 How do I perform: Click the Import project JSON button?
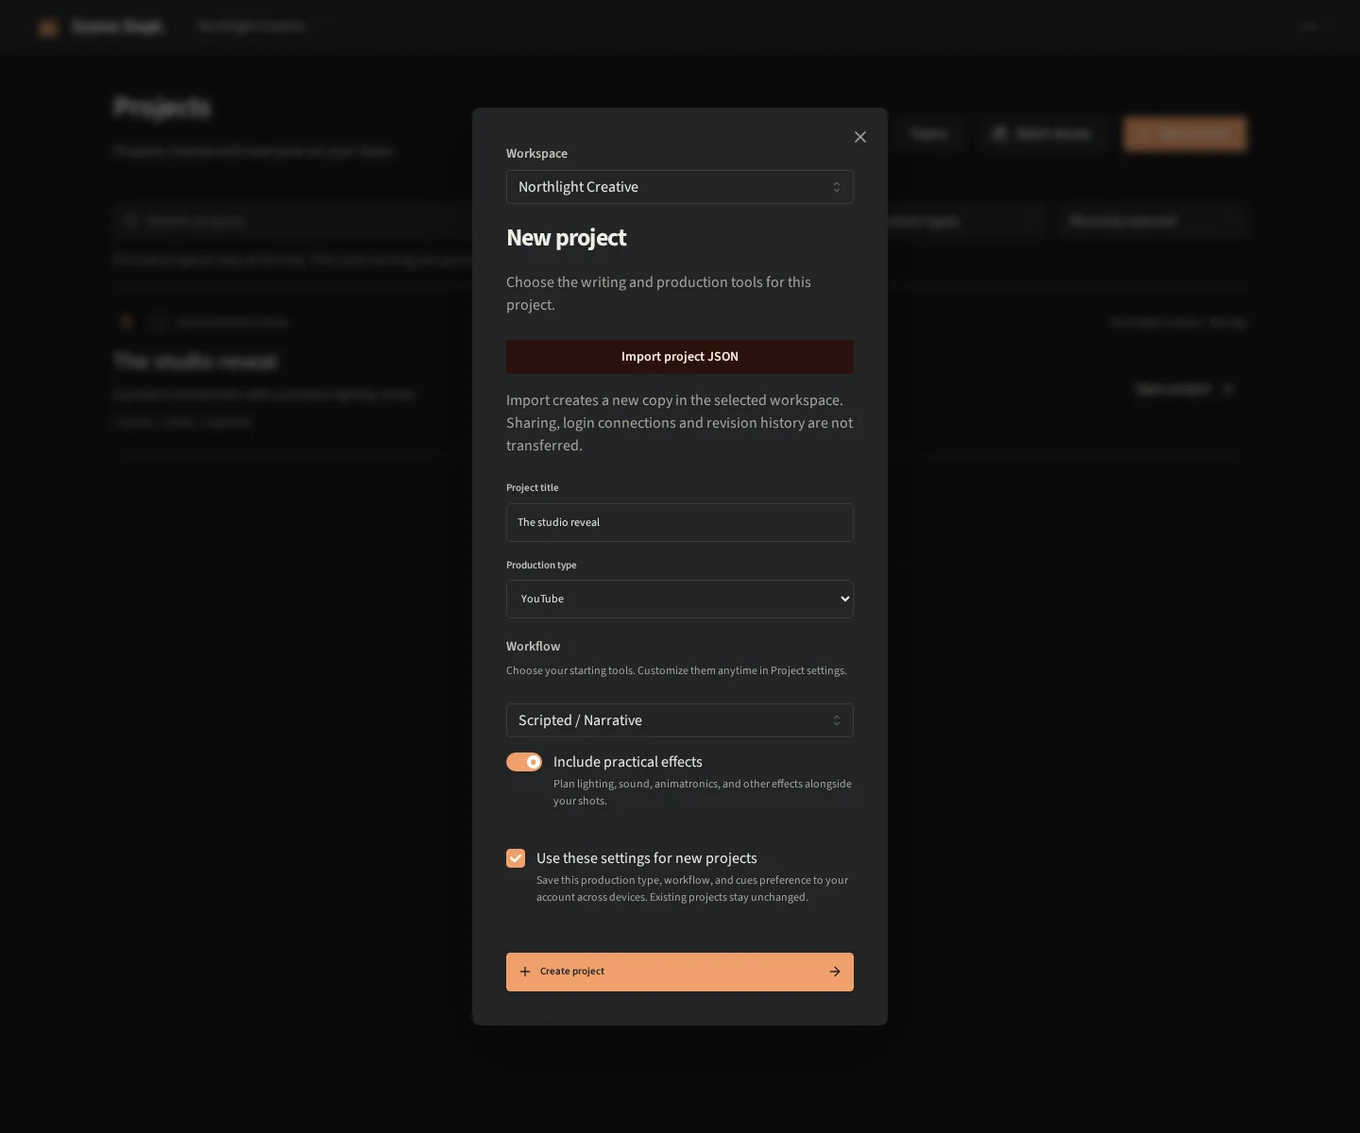point(680,357)
